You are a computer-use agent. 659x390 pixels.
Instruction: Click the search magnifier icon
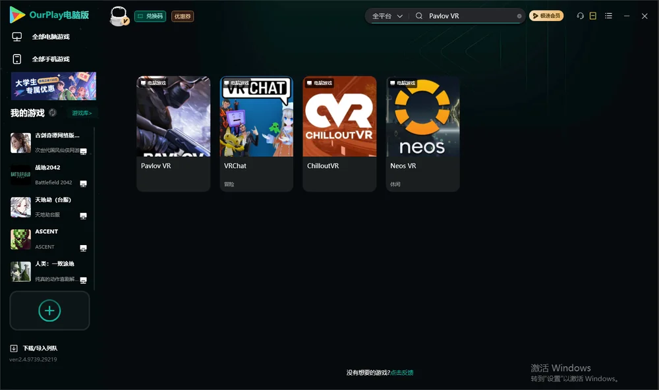(419, 16)
